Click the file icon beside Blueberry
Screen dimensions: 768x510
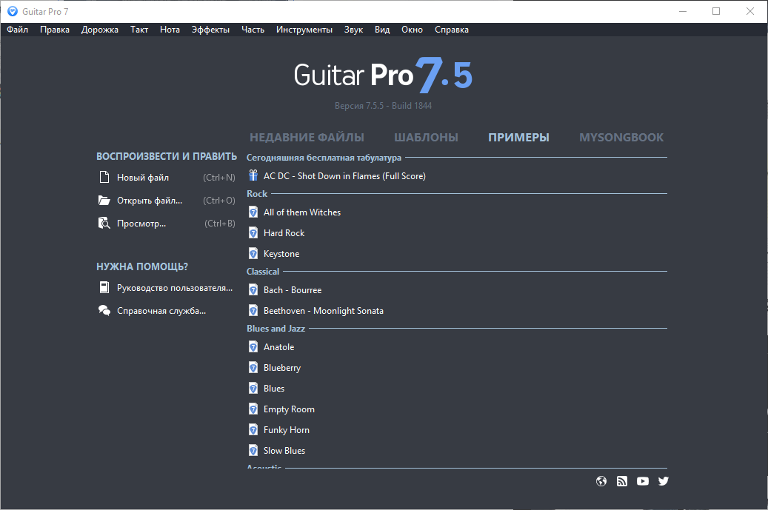pyautogui.click(x=253, y=368)
